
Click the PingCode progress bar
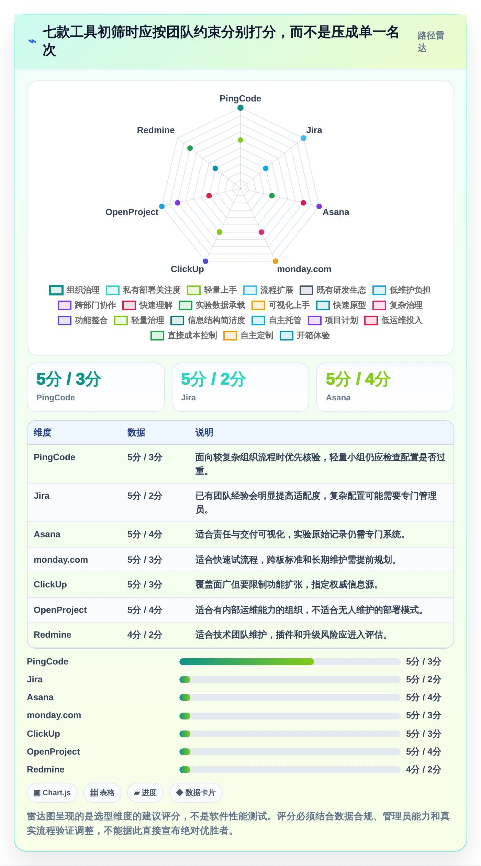[x=290, y=662]
